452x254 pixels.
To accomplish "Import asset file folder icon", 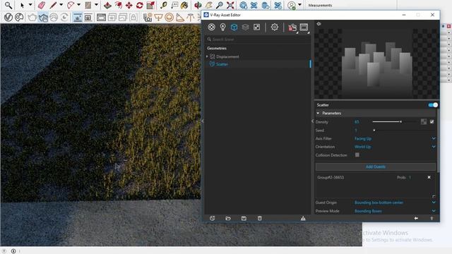I will 228,218.
